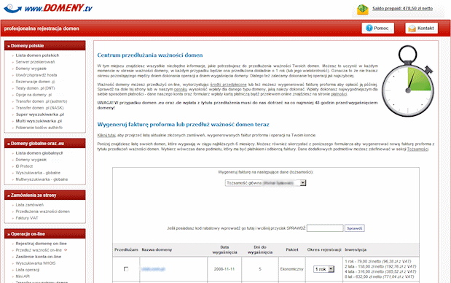Follow the Kliknij tutaj link

pos(106,135)
